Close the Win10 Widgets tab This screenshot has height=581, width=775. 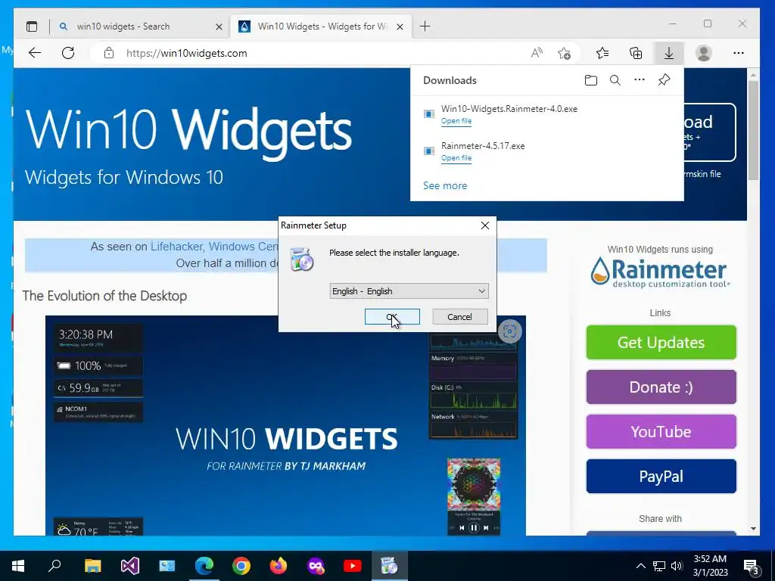[x=400, y=26]
